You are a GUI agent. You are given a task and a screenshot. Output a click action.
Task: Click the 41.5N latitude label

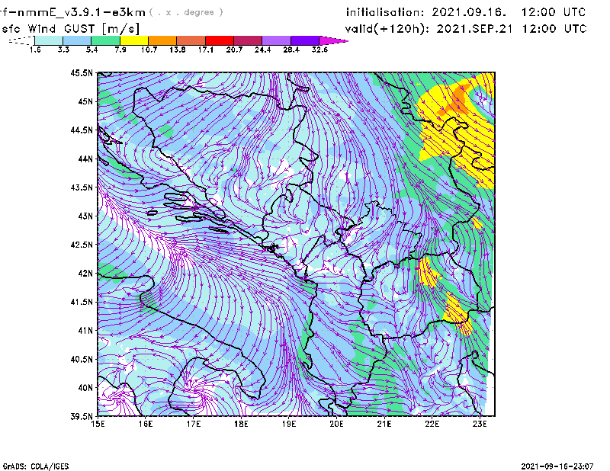point(82,302)
